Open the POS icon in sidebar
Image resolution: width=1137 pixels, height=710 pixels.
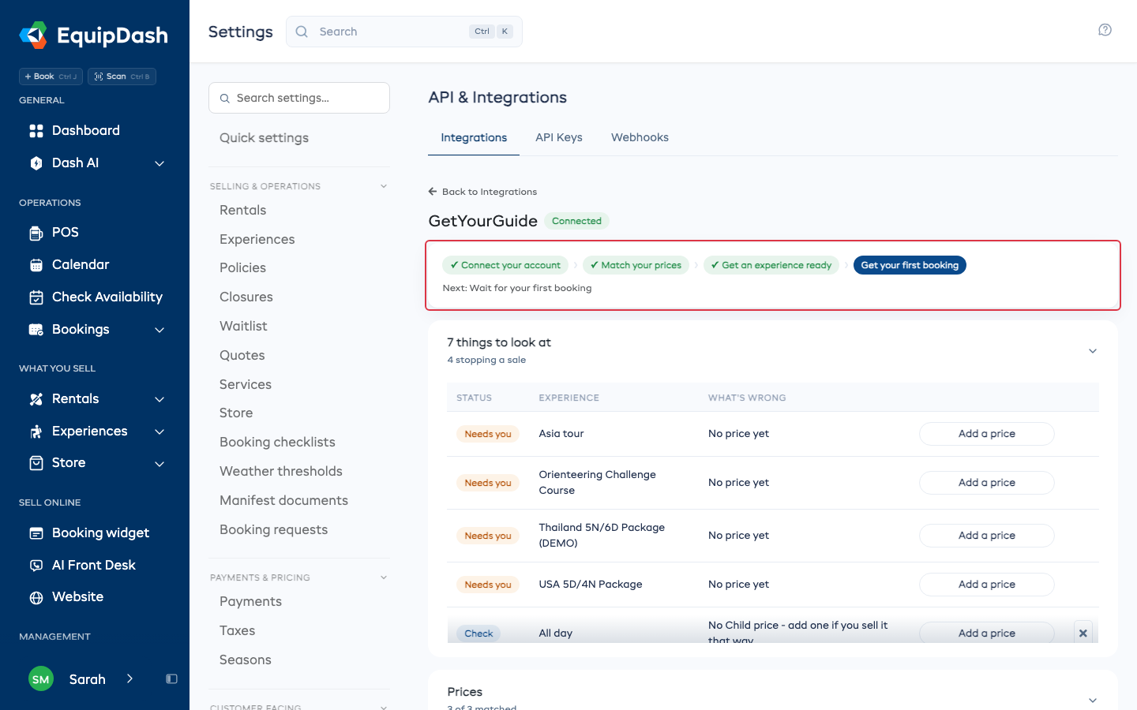[x=36, y=233]
